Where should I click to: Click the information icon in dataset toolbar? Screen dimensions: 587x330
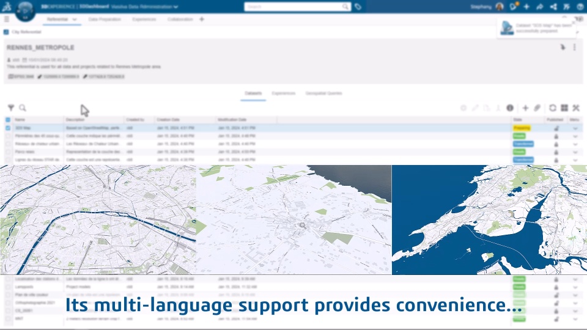tap(510, 108)
